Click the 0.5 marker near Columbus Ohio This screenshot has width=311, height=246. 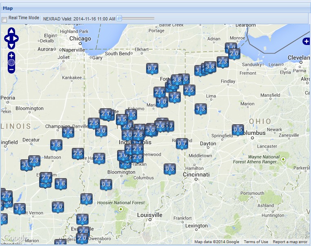tap(238, 130)
